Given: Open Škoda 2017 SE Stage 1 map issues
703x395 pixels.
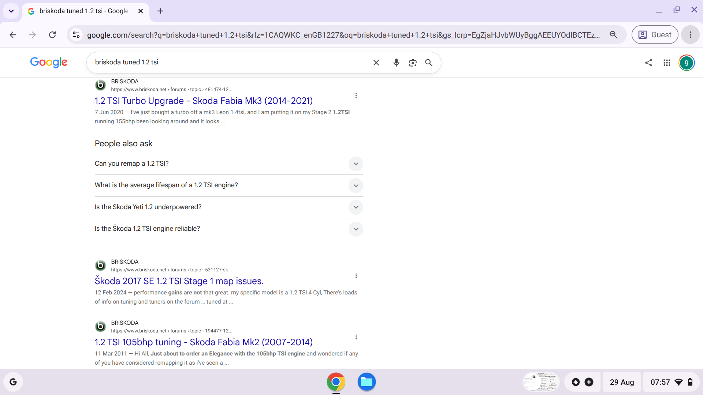Looking at the screenshot, I should 179,281.
